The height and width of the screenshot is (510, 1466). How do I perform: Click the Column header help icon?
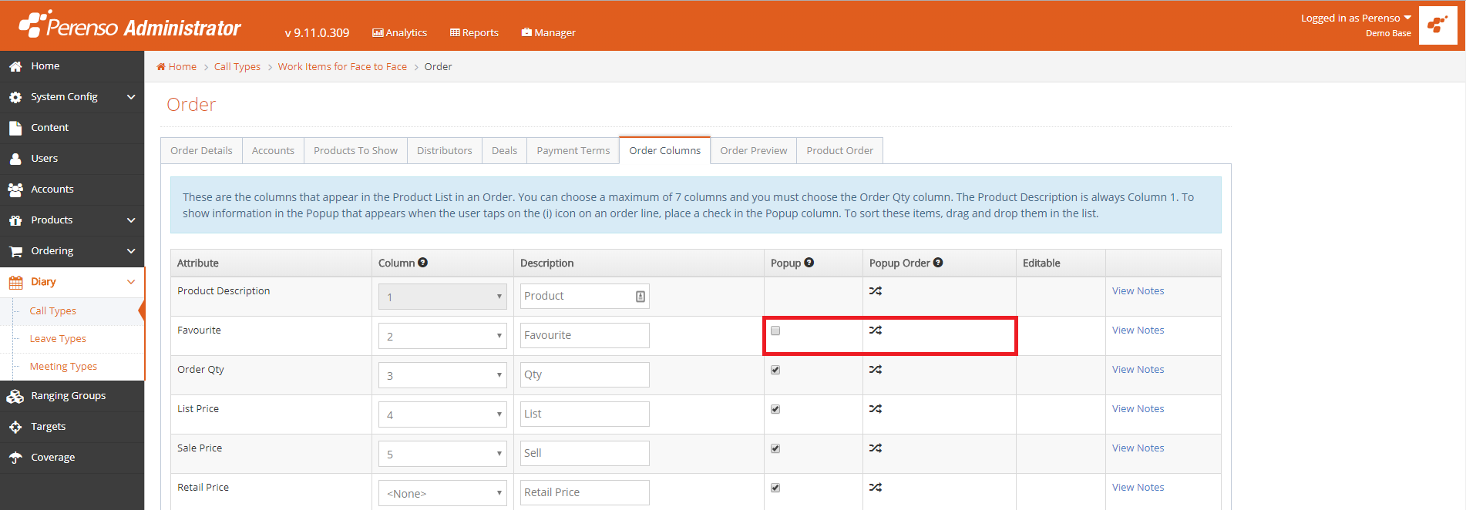(x=423, y=263)
